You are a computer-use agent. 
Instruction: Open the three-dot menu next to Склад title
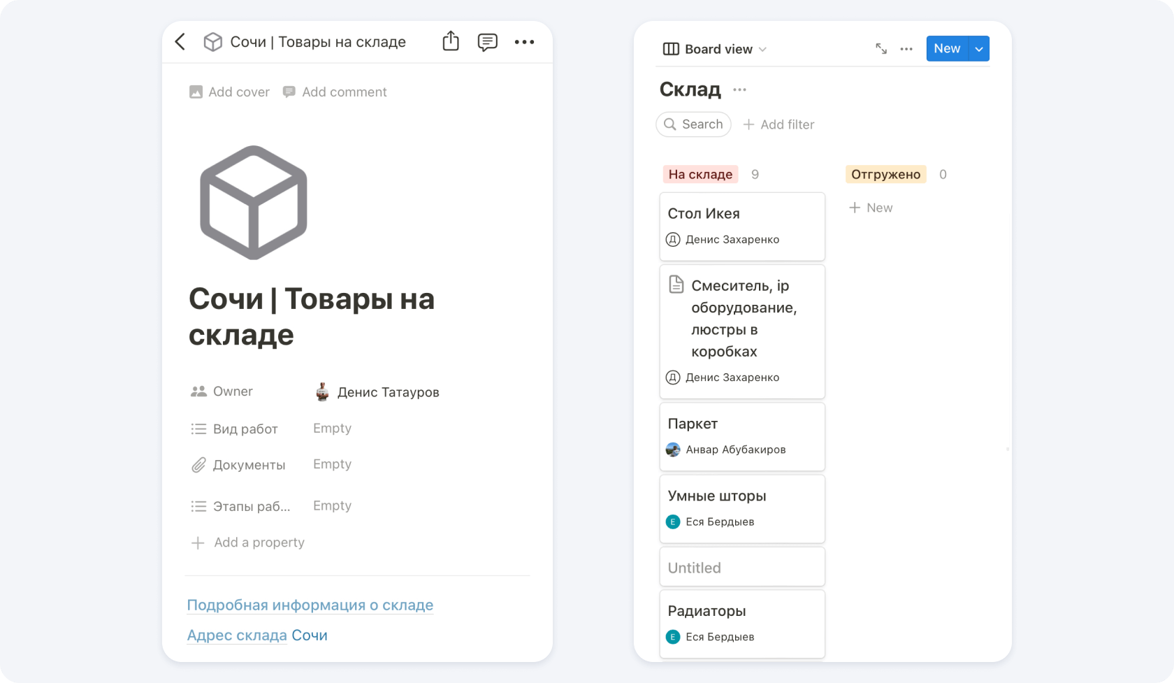point(739,89)
